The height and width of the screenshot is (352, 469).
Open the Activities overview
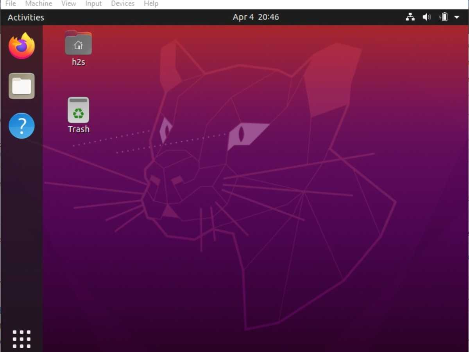point(26,17)
